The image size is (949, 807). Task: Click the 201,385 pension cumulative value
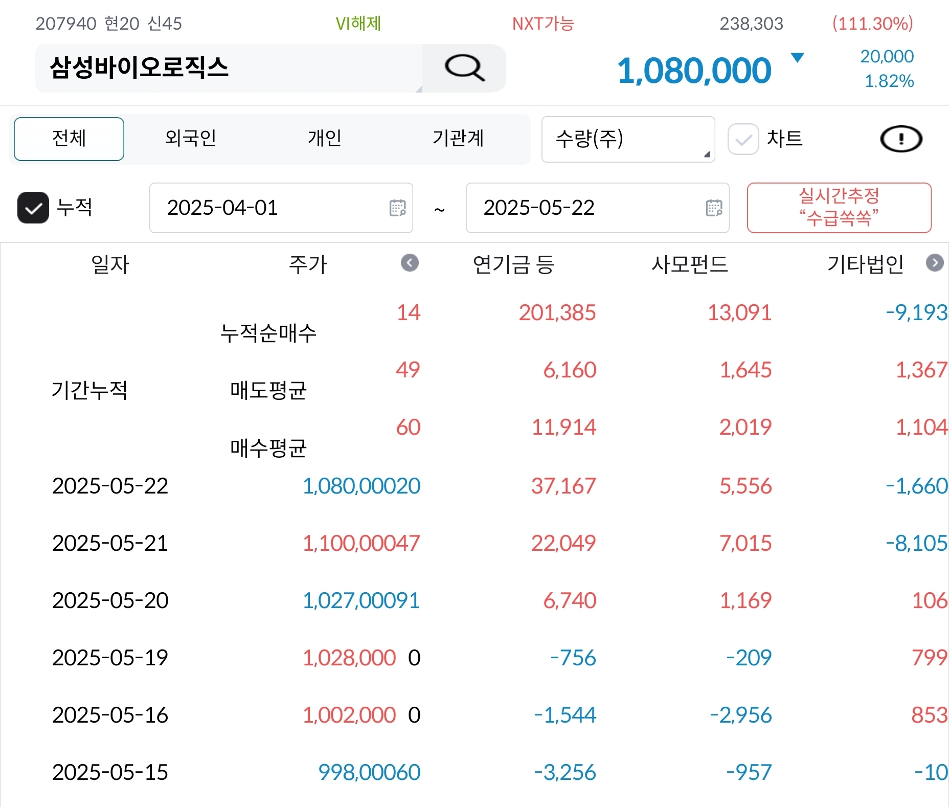click(557, 312)
